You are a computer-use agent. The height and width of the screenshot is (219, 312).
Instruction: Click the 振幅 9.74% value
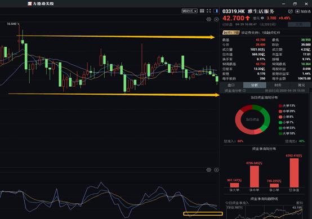306,59
